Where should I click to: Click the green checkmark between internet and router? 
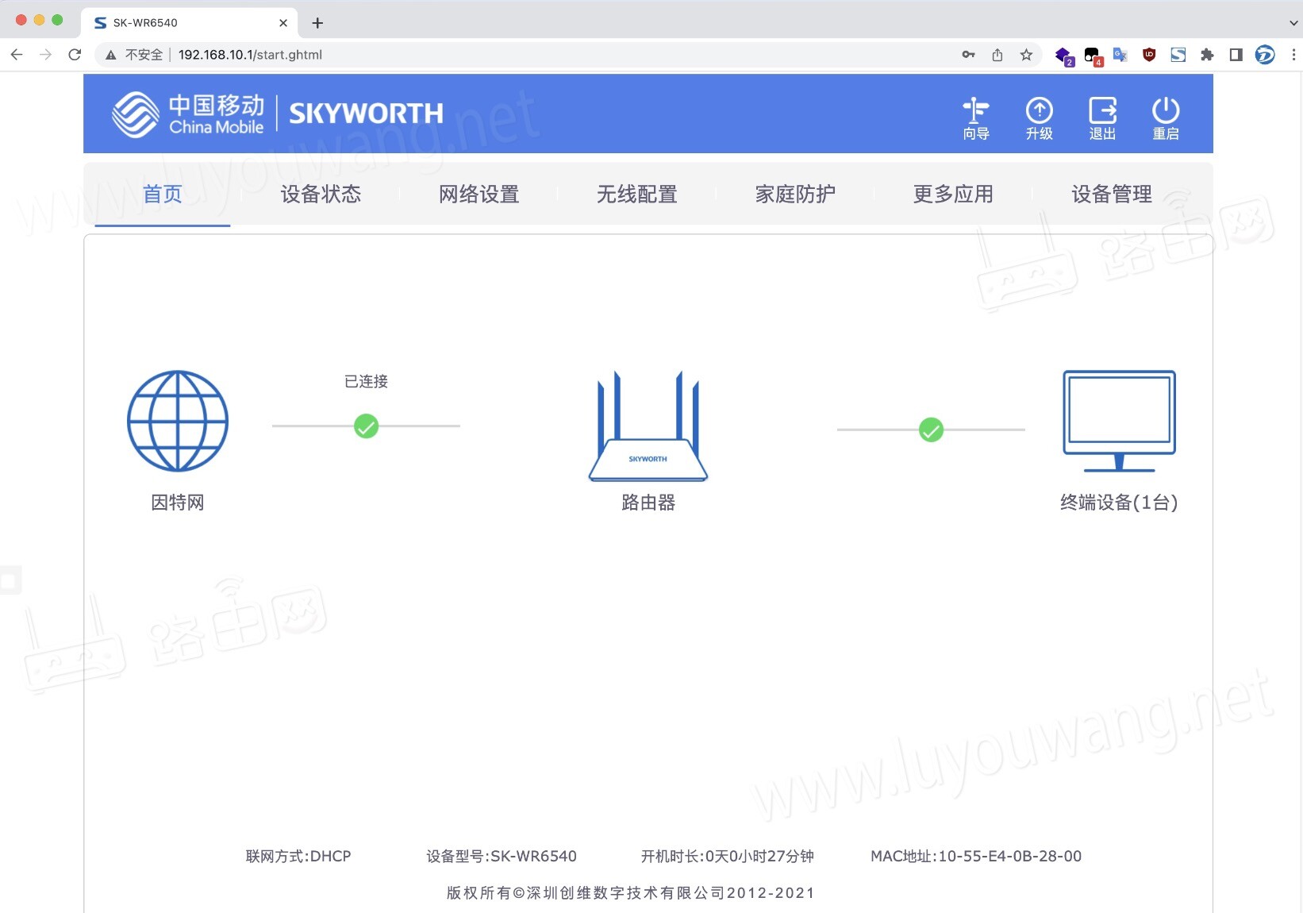click(x=366, y=426)
